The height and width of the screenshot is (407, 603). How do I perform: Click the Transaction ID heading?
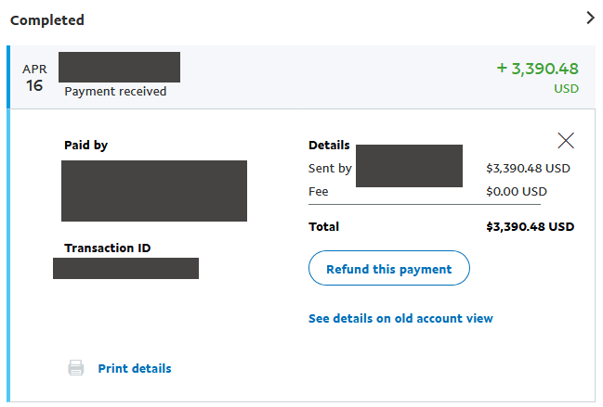click(x=107, y=248)
